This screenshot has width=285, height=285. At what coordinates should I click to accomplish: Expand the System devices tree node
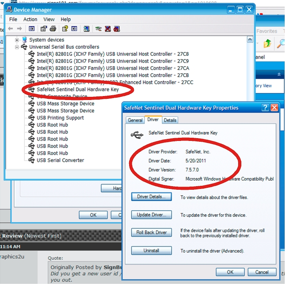[17, 40]
